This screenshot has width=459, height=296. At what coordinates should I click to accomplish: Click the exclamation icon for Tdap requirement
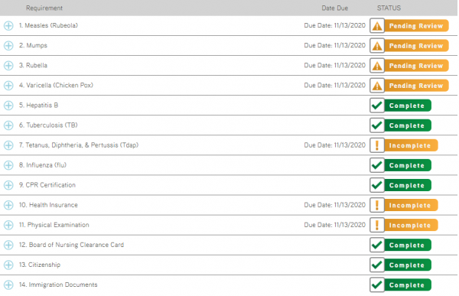click(377, 145)
